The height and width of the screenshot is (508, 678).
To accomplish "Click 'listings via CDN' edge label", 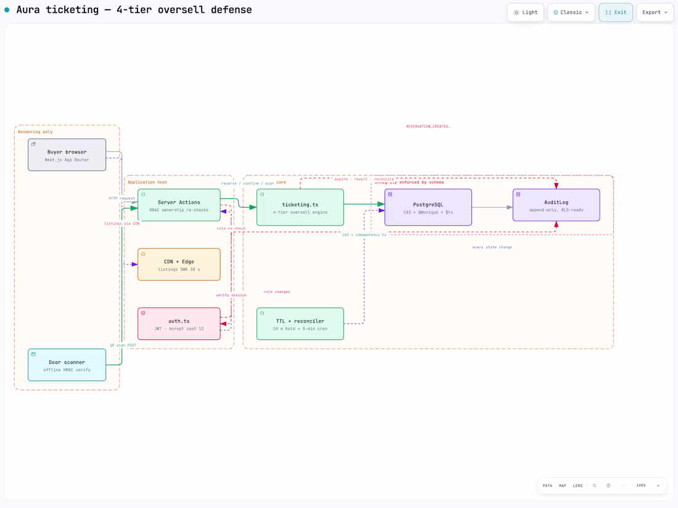I will point(121,224).
